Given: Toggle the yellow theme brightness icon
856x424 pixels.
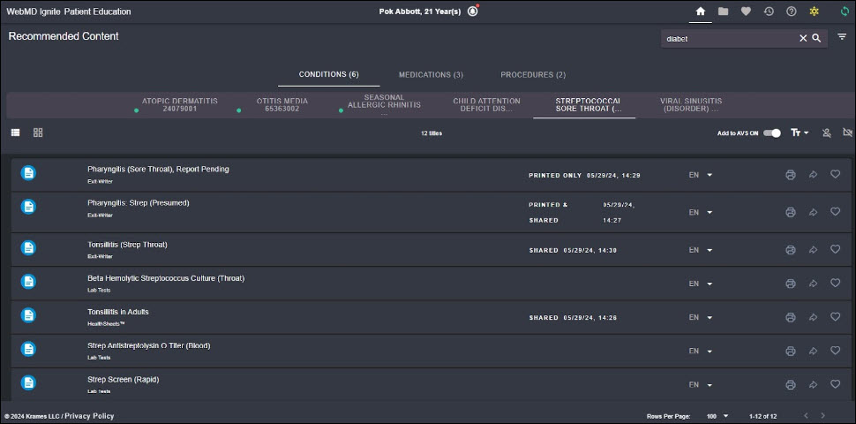Looking at the screenshot, I should click(815, 11).
